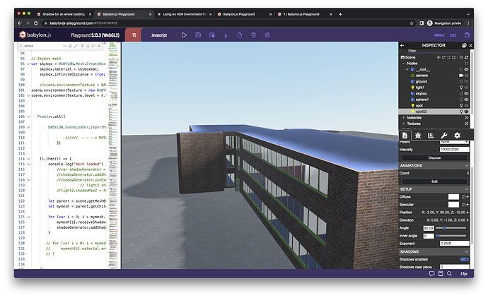Run the playground scene
Screen dimensions: 488x298
(185, 35)
